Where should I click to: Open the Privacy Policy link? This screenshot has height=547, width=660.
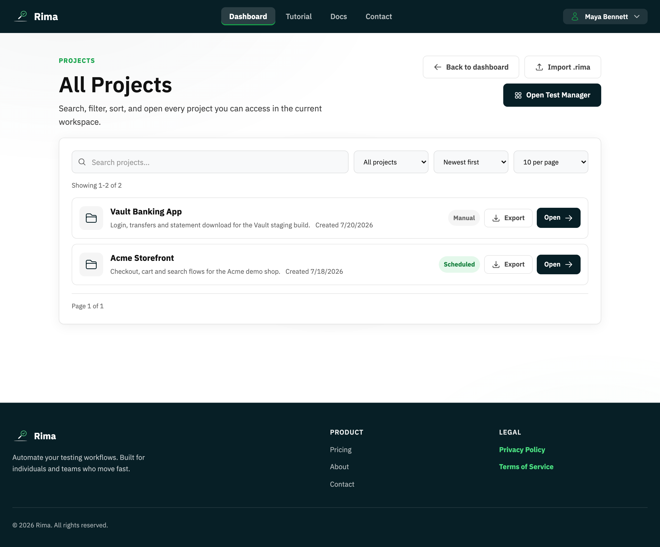pyautogui.click(x=522, y=450)
